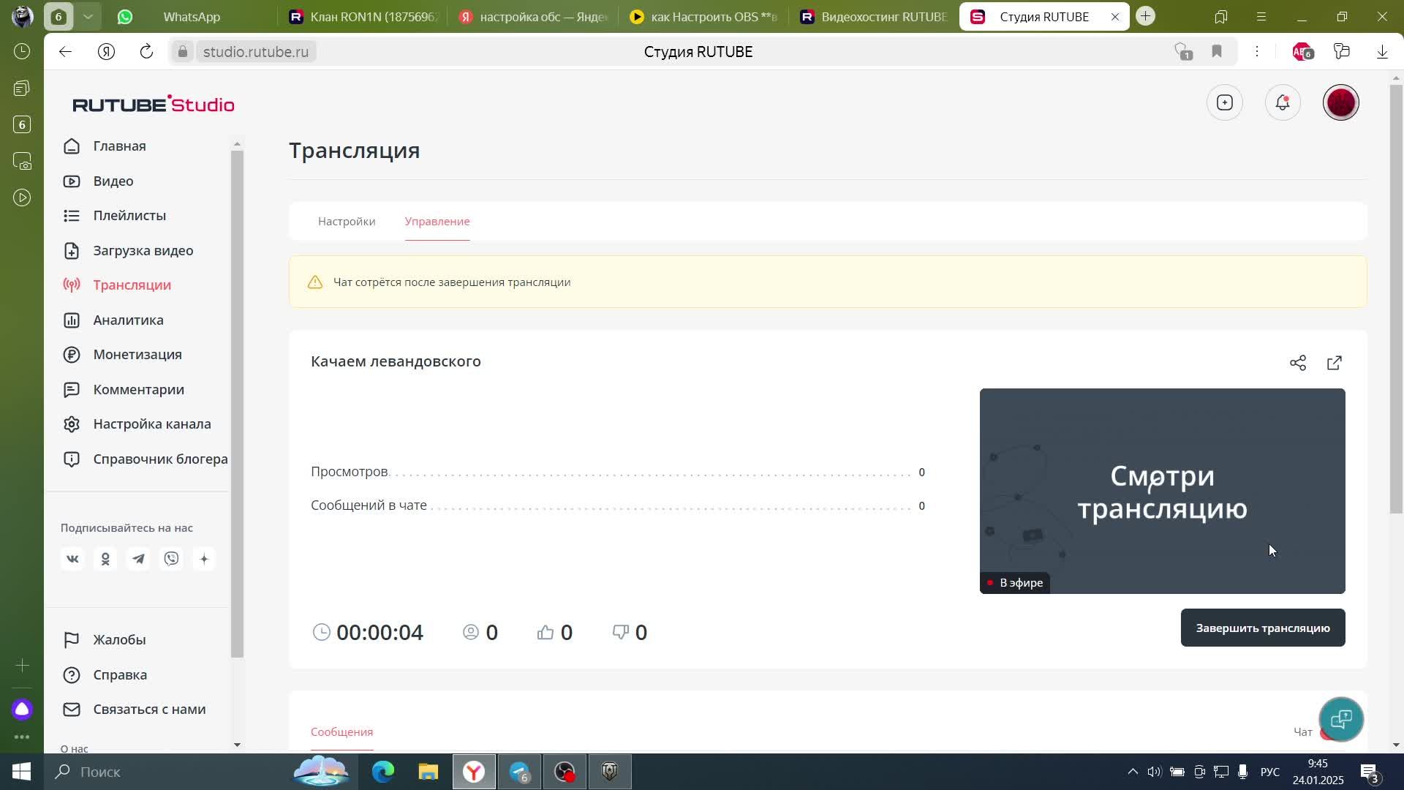Open a new browser tab
This screenshot has height=790, width=1404.
click(1146, 16)
